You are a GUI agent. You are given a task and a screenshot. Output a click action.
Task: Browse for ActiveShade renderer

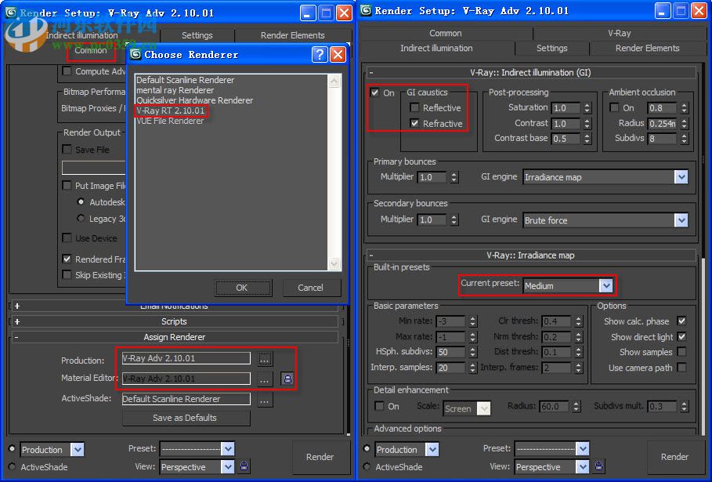coord(264,400)
